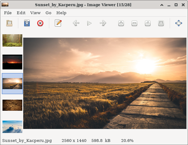
Task: Open the File menu
Action: 8,13
